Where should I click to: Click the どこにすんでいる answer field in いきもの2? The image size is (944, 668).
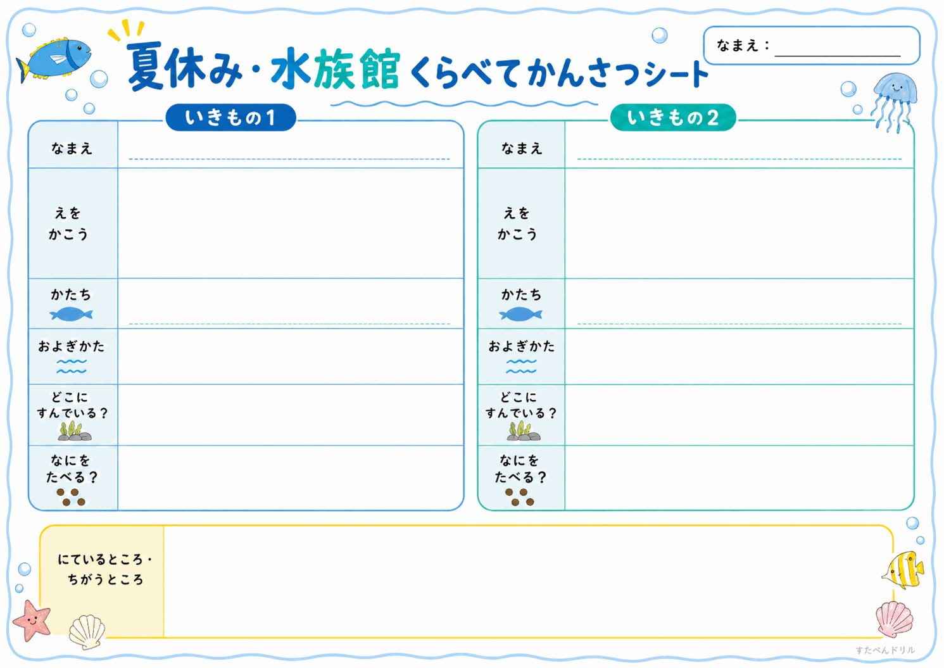coord(739,415)
